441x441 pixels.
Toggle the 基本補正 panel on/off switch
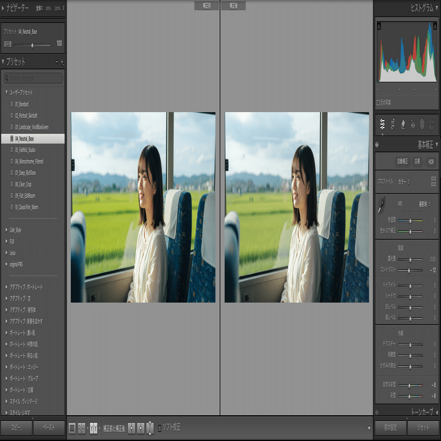377,145
